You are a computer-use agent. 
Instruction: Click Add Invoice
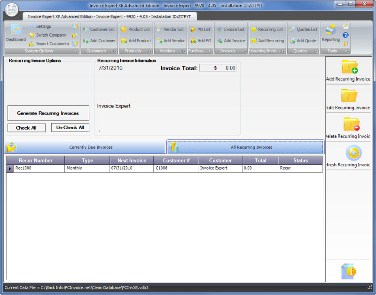[231, 41]
